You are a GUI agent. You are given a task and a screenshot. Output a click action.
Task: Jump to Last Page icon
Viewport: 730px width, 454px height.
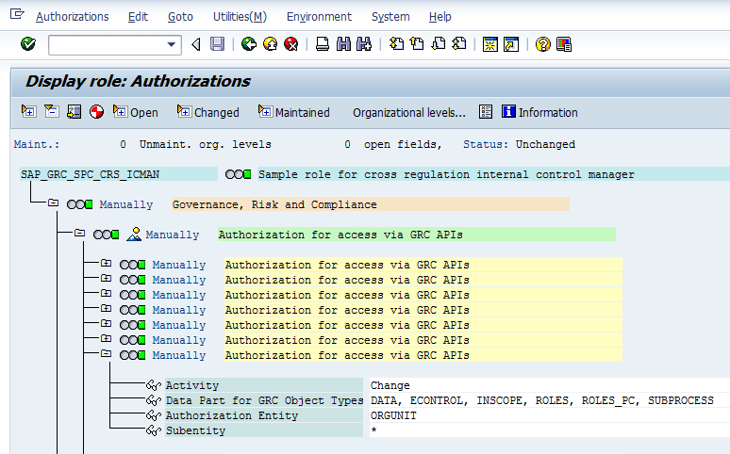[459, 44]
